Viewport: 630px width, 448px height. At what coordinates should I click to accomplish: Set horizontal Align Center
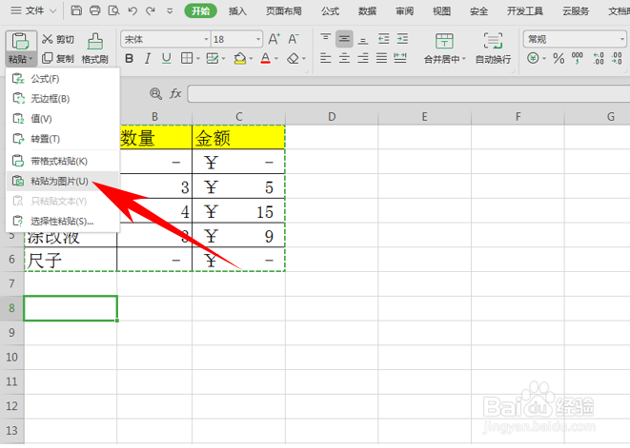(344, 59)
